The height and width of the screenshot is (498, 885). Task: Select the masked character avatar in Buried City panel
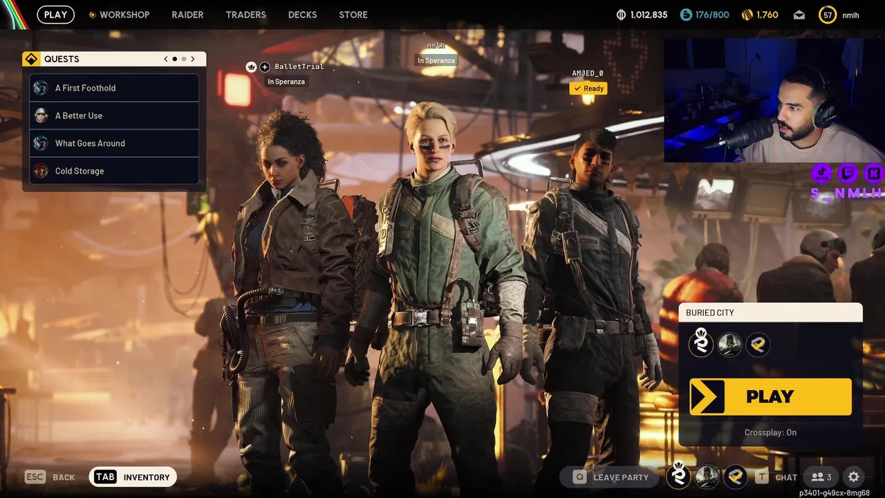729,344
